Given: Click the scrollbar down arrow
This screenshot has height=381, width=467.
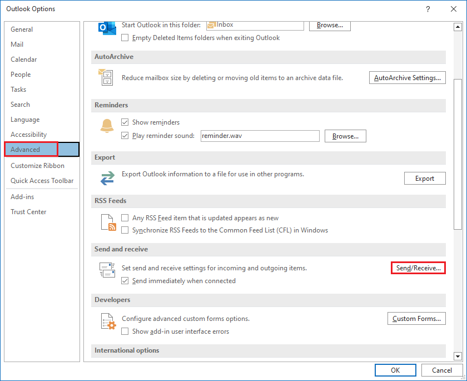Looking at the screenshot, I should point(458,356).
